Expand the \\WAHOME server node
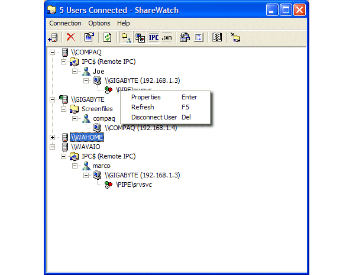359x275 pixels. click(53, 137)
